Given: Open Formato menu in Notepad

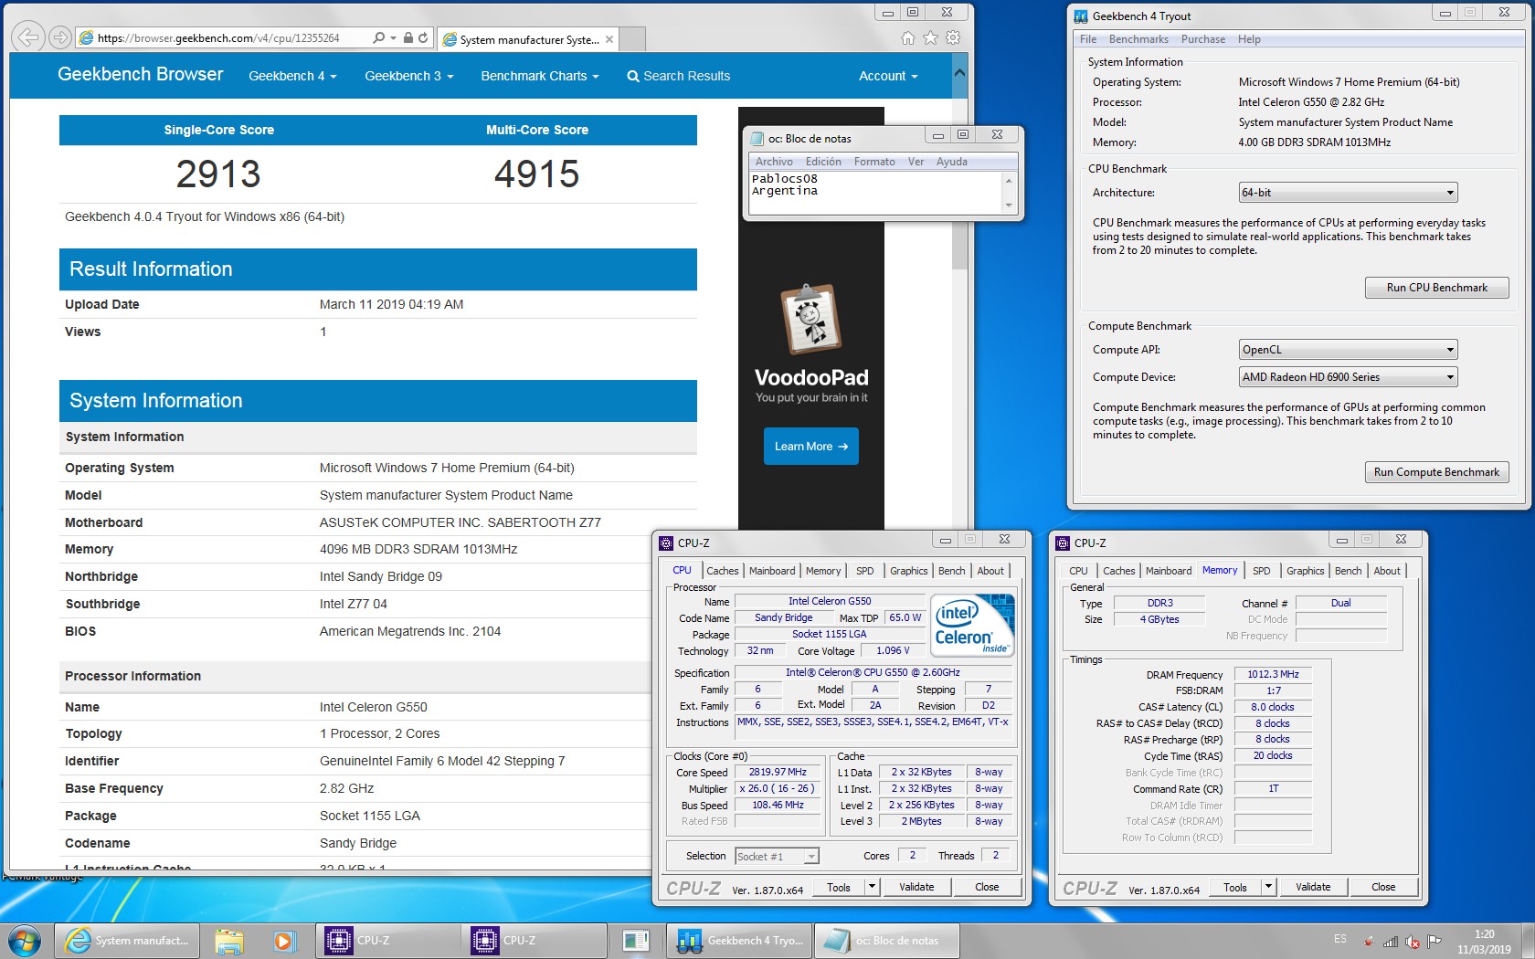Looking at the screenshot, I should coord(874,162).
